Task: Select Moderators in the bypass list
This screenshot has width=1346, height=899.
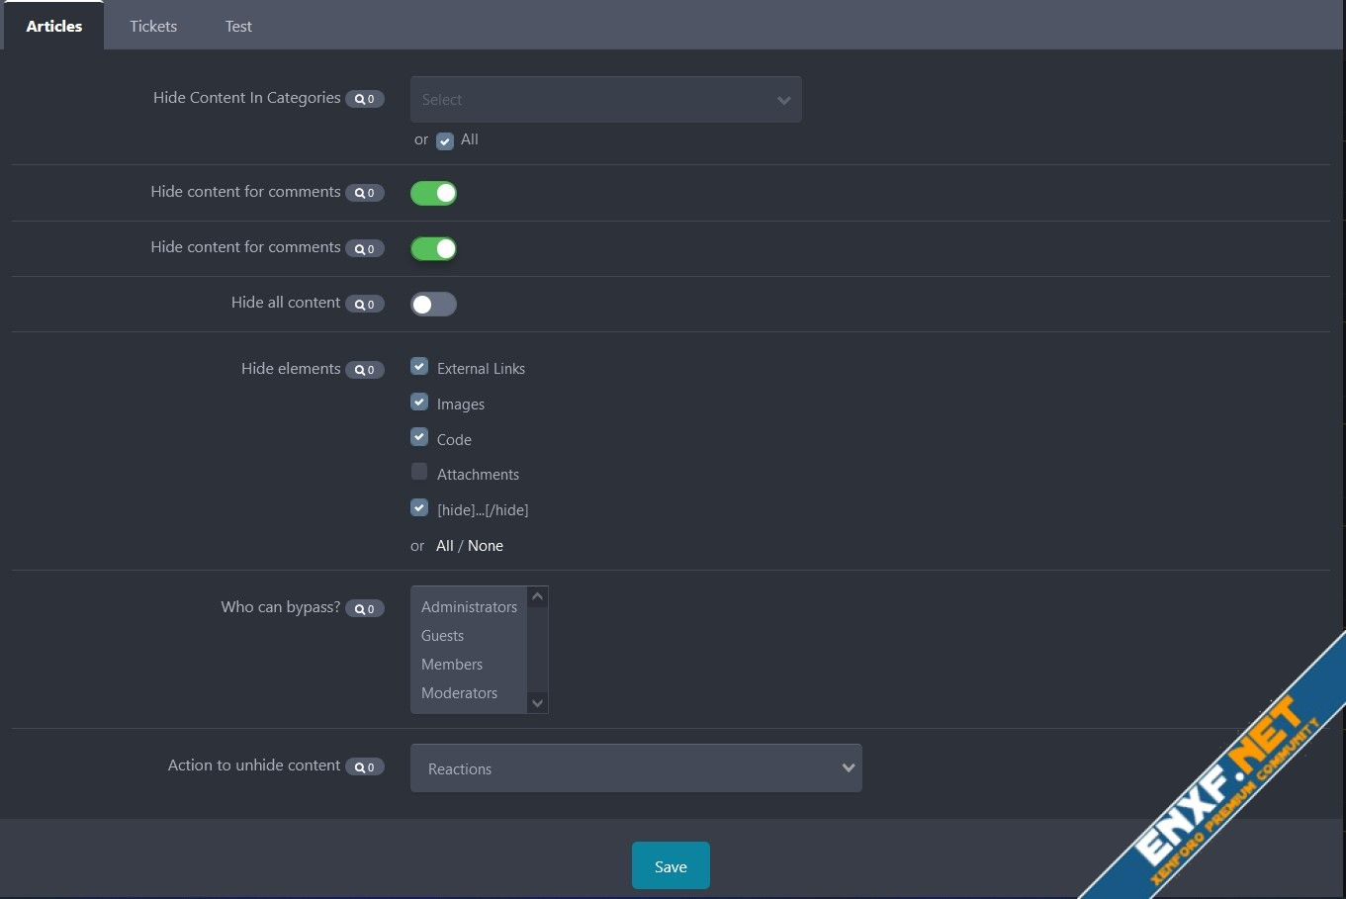Action: tap(459, 693)
